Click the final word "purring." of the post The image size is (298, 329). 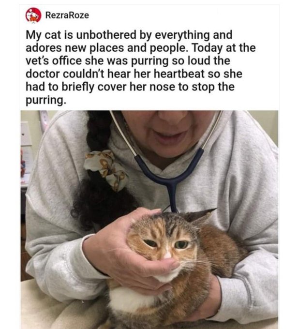(46, 100)
